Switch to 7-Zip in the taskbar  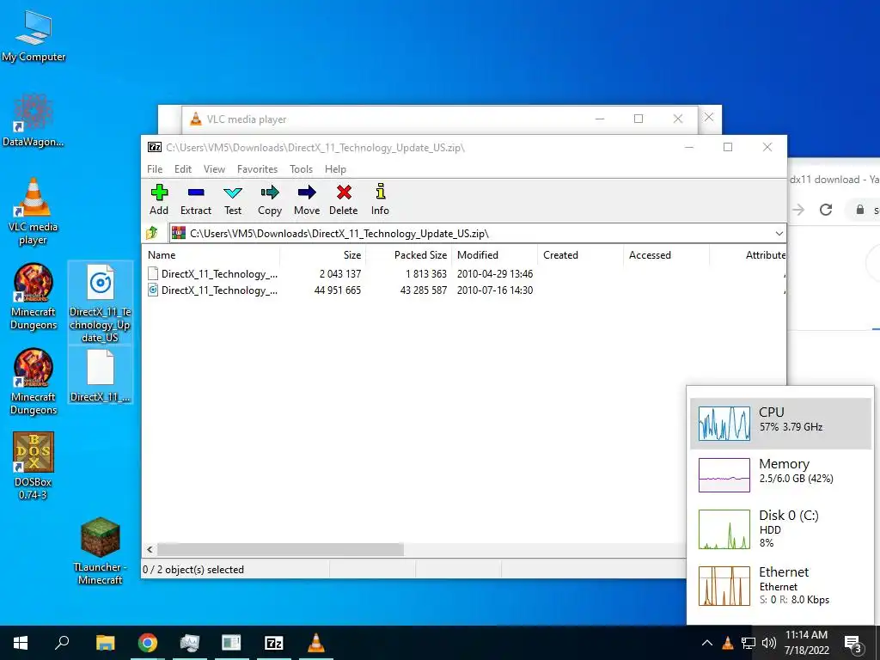[x=273, y=643]
